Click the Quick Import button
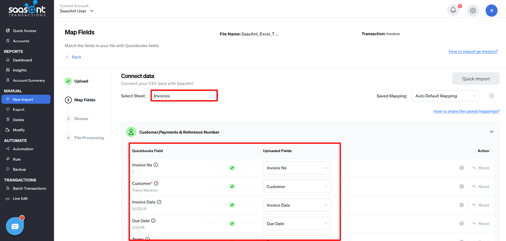Viewport: 506px width, 241px height. click(x=475, y=79)
